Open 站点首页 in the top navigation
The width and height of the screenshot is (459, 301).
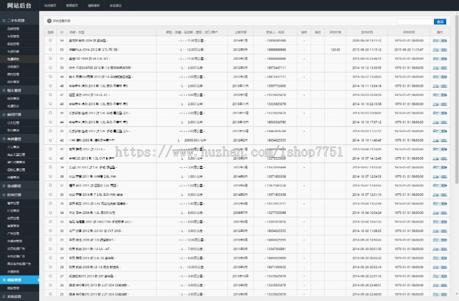click(x=50, y=6)
